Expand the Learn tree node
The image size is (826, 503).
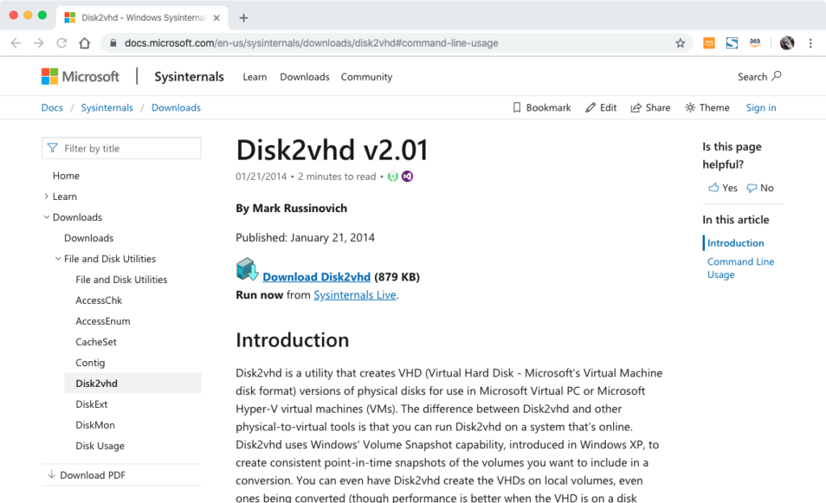[47, 197]
